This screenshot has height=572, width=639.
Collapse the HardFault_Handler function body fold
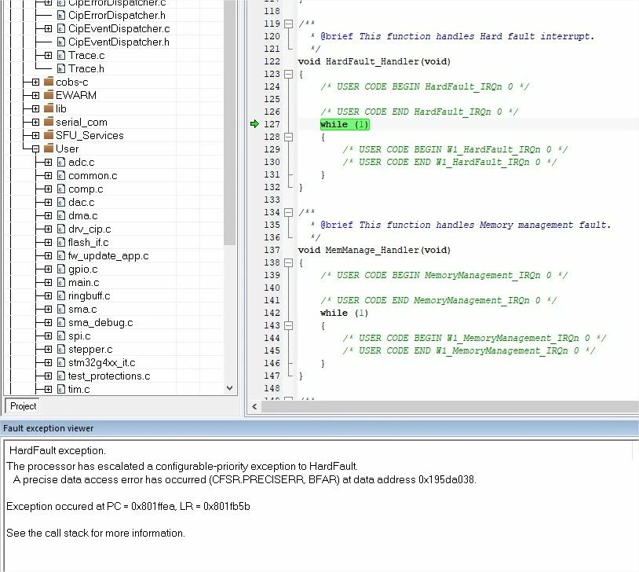pos(288,75)
